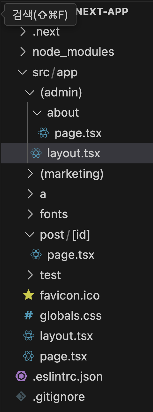Click the hash icon for globals.css
Viewport: 153px width, 412px height.
click(29, 316)
